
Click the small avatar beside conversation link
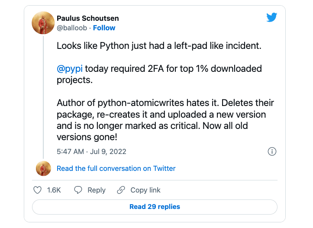tap(43, 168)
